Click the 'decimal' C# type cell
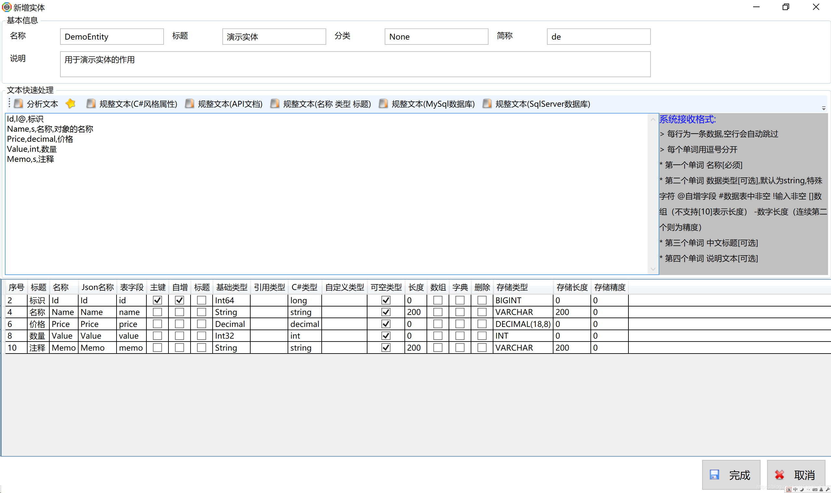 pyautogui.click(x=304, y=324)
